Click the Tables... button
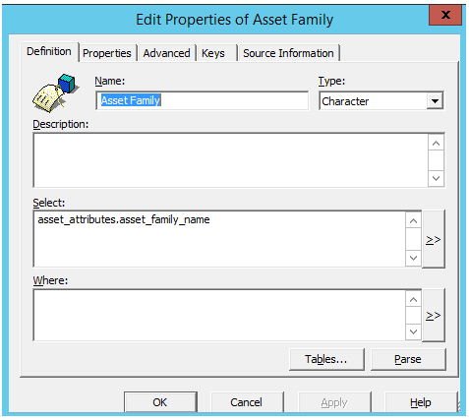 coord(326,359)
